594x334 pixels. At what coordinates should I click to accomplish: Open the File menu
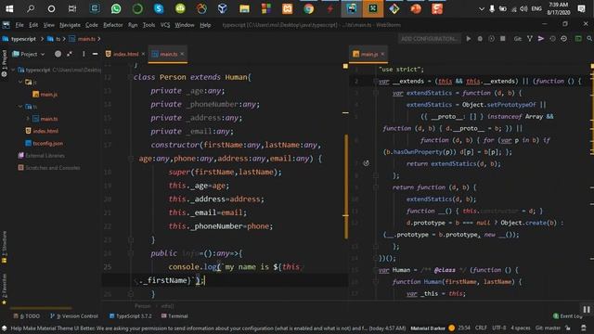[19, 25]
